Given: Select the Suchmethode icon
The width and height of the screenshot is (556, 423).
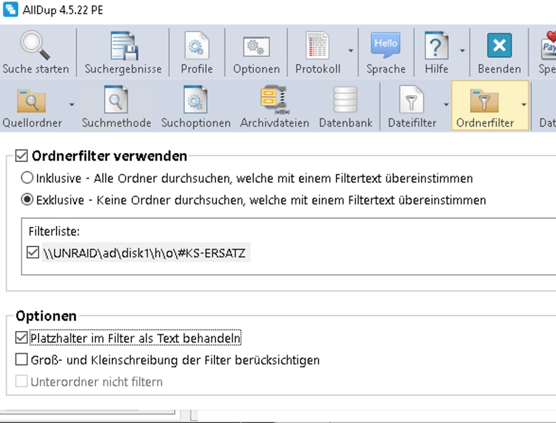Looking at the screenshot, I should point(116,100).
